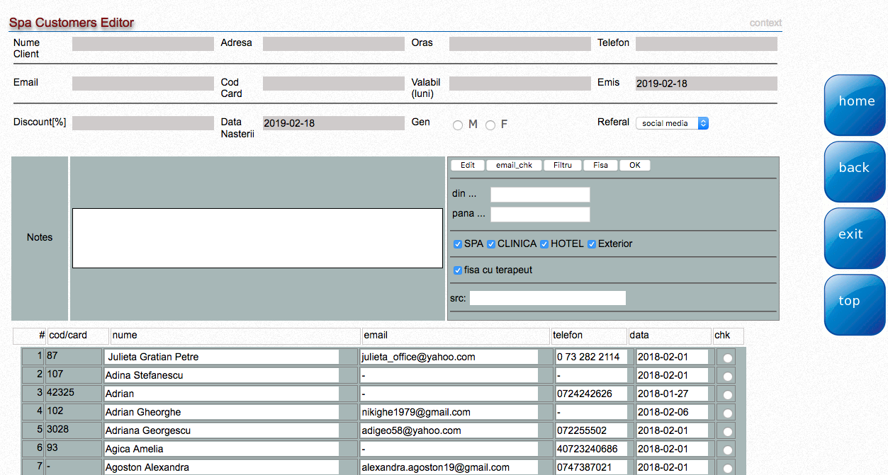Click email nikighe1979@gmail.com
888x475 pixels.
pos(449,412)
